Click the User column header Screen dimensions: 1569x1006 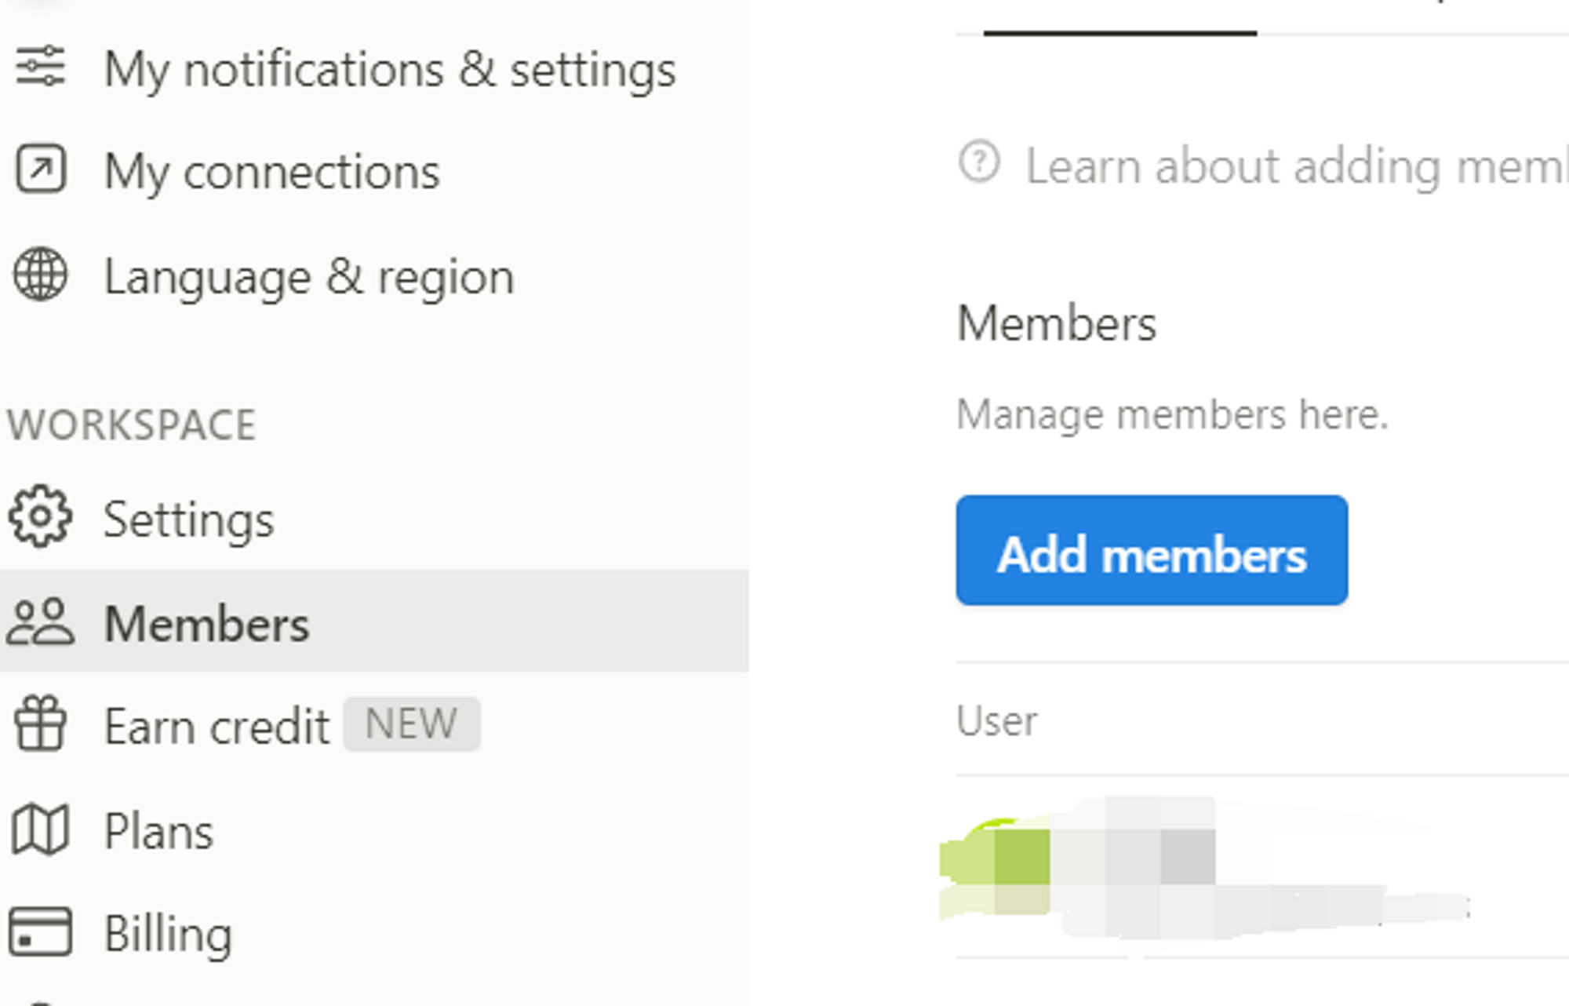[x=996, y=720]
